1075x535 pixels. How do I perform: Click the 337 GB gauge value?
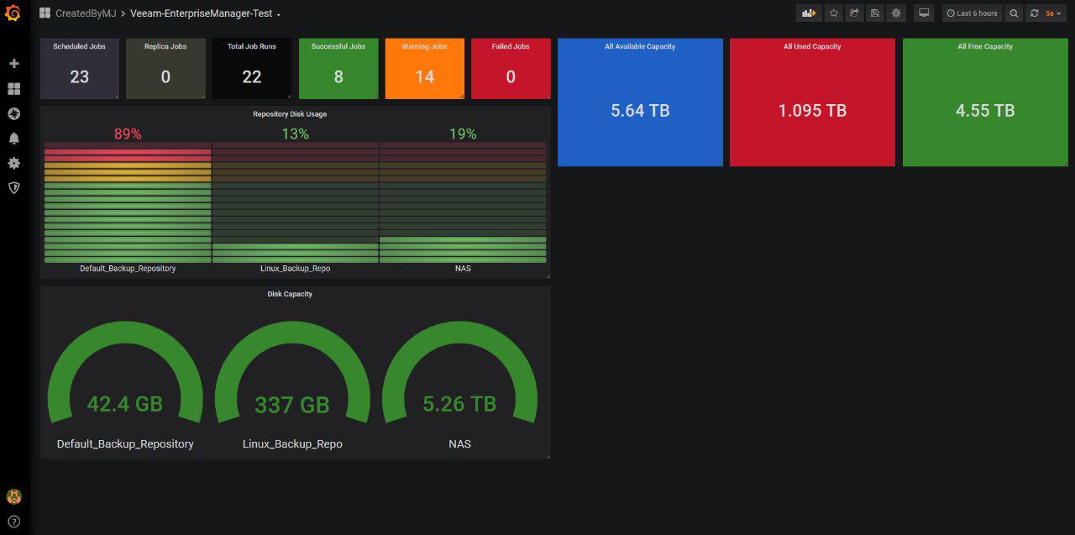pyautogui.click(x=292, y=405)
